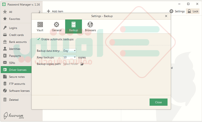Select the Passports booklet icon
Screen dimensions: 202x122
(5, 56)
